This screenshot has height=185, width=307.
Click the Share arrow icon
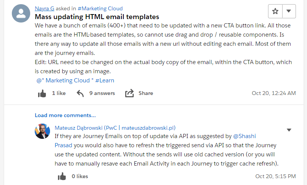point(129,93)
